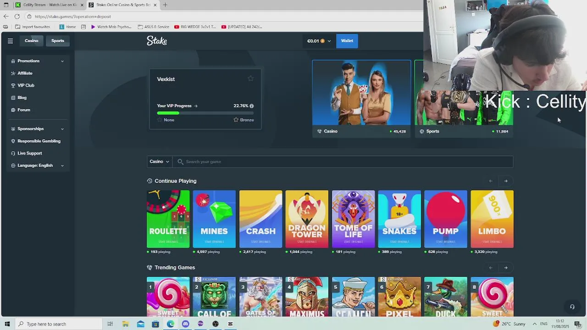587x330 pixels.
Task: Click the VIP progress info icon
Action: click(x=251, y=106)
